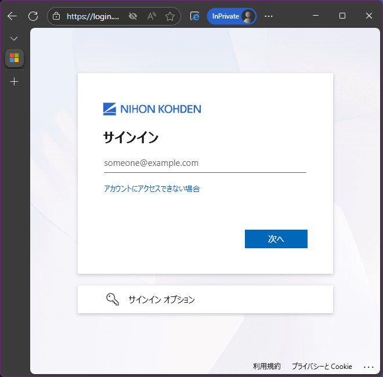Reload the sign-in page
The height and width of the screenshot is (377, 383).
(x=33, y=16)
